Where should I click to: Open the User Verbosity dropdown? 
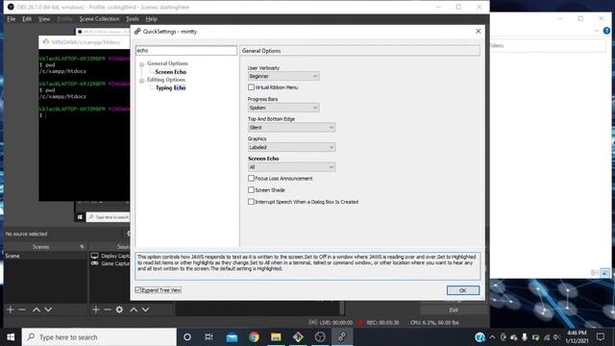283,76
